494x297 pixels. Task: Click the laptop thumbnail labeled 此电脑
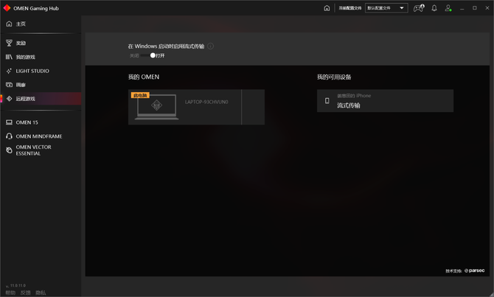click(x=156, y=106)
